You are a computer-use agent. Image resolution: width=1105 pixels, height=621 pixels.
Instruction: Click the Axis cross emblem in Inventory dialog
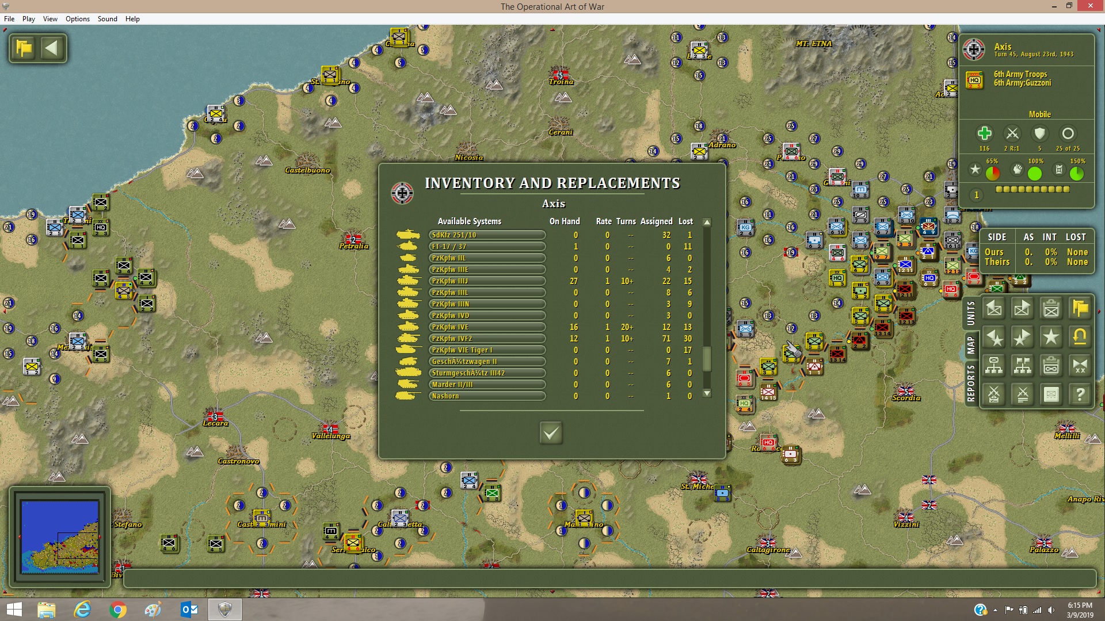(x=402, y=193)
